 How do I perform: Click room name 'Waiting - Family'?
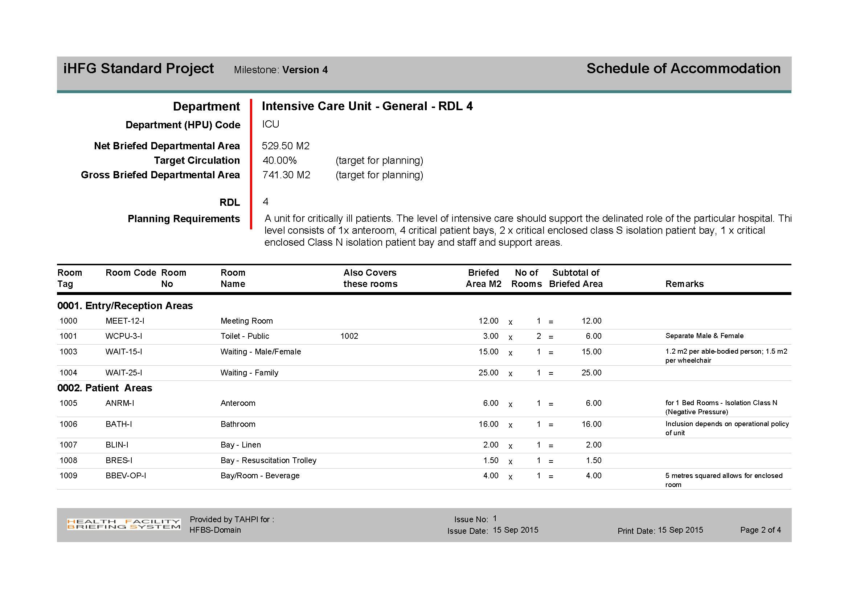click(x=249, y=373)
